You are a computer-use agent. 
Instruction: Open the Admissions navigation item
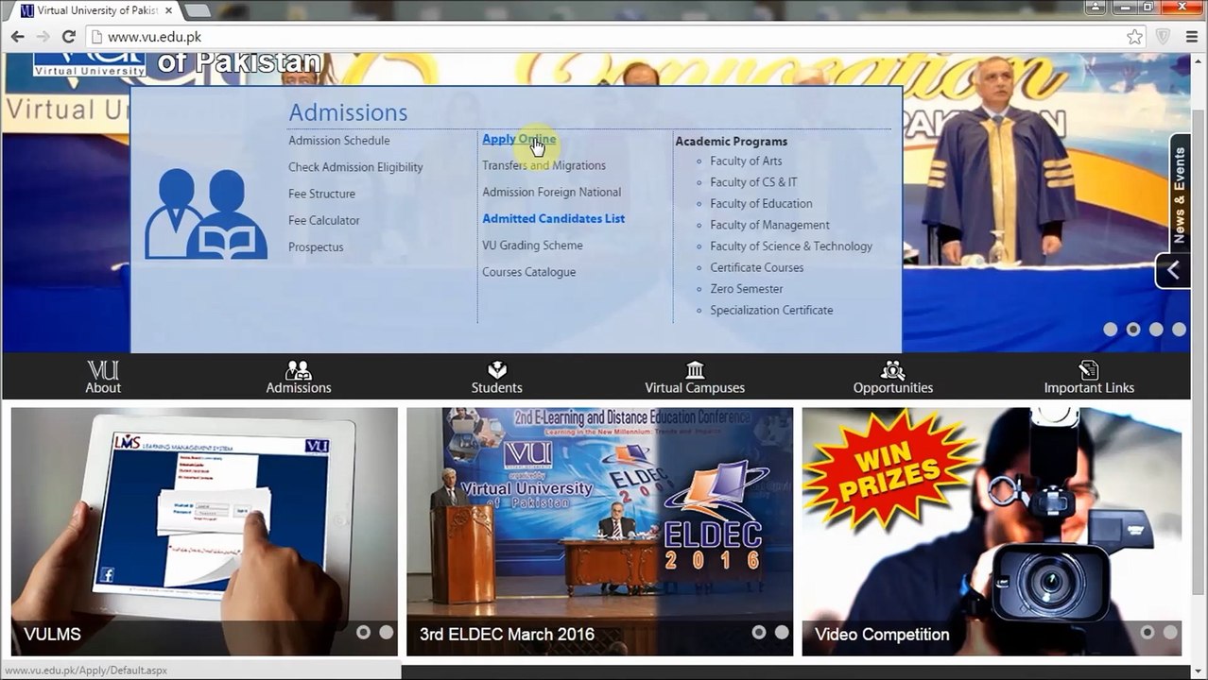(x=299, y=377)
